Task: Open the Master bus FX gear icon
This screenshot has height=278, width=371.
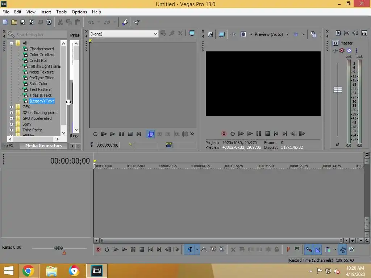Action: [x=342, y=50]
